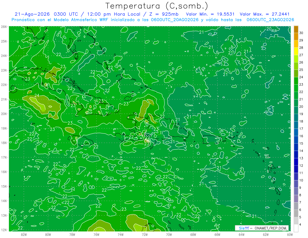Select the "0600UTC_23AGO2026" valid-until time text
The height and width of the screenshot is (238, 308).
[x=270, y=20]
